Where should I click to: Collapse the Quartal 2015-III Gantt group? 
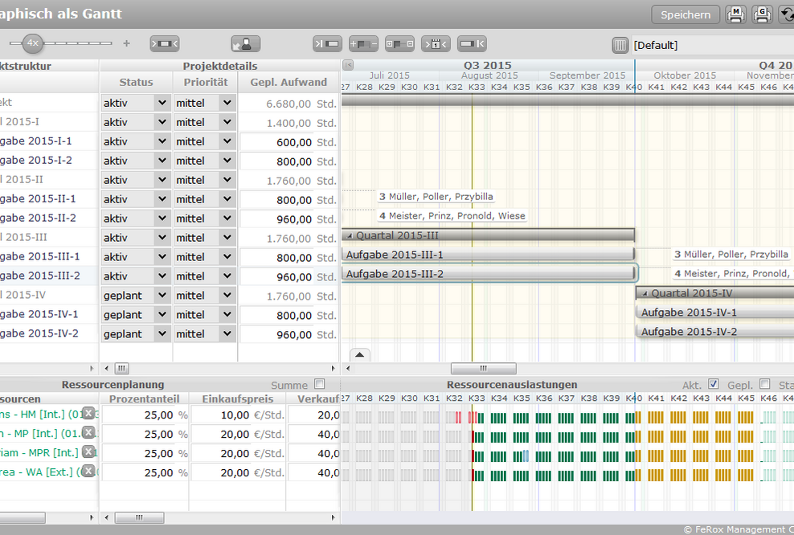pos(349,235)
